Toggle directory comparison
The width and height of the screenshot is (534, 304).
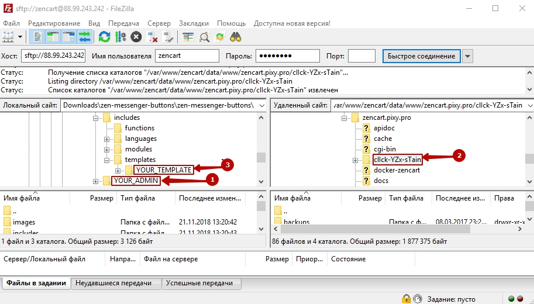click(204, 37)
